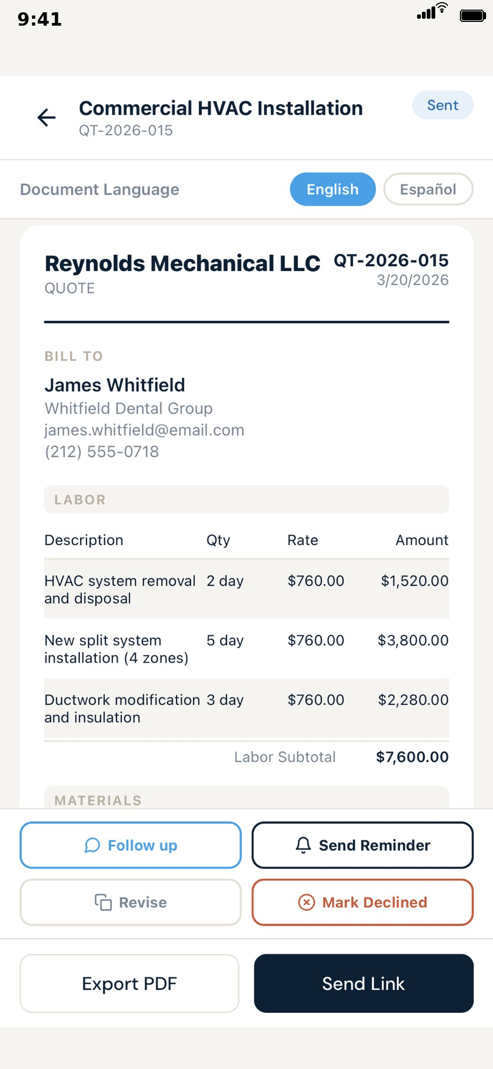Switch document language to English
Viewport: 493px width, 1069px height.
pyautogui.click(x=333, y=189)
